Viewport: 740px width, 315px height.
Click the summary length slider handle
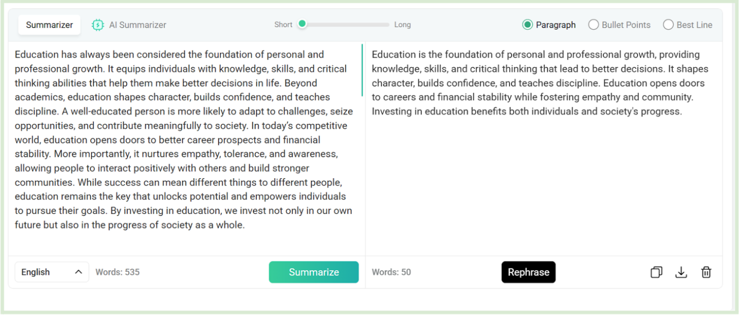click(302, 23)
